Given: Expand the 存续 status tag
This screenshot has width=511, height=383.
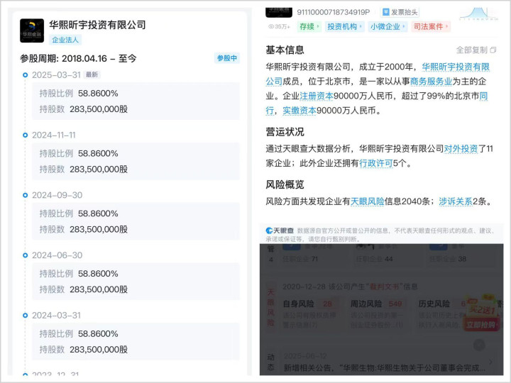Looking at the screenshot, I should coord(309,27).
